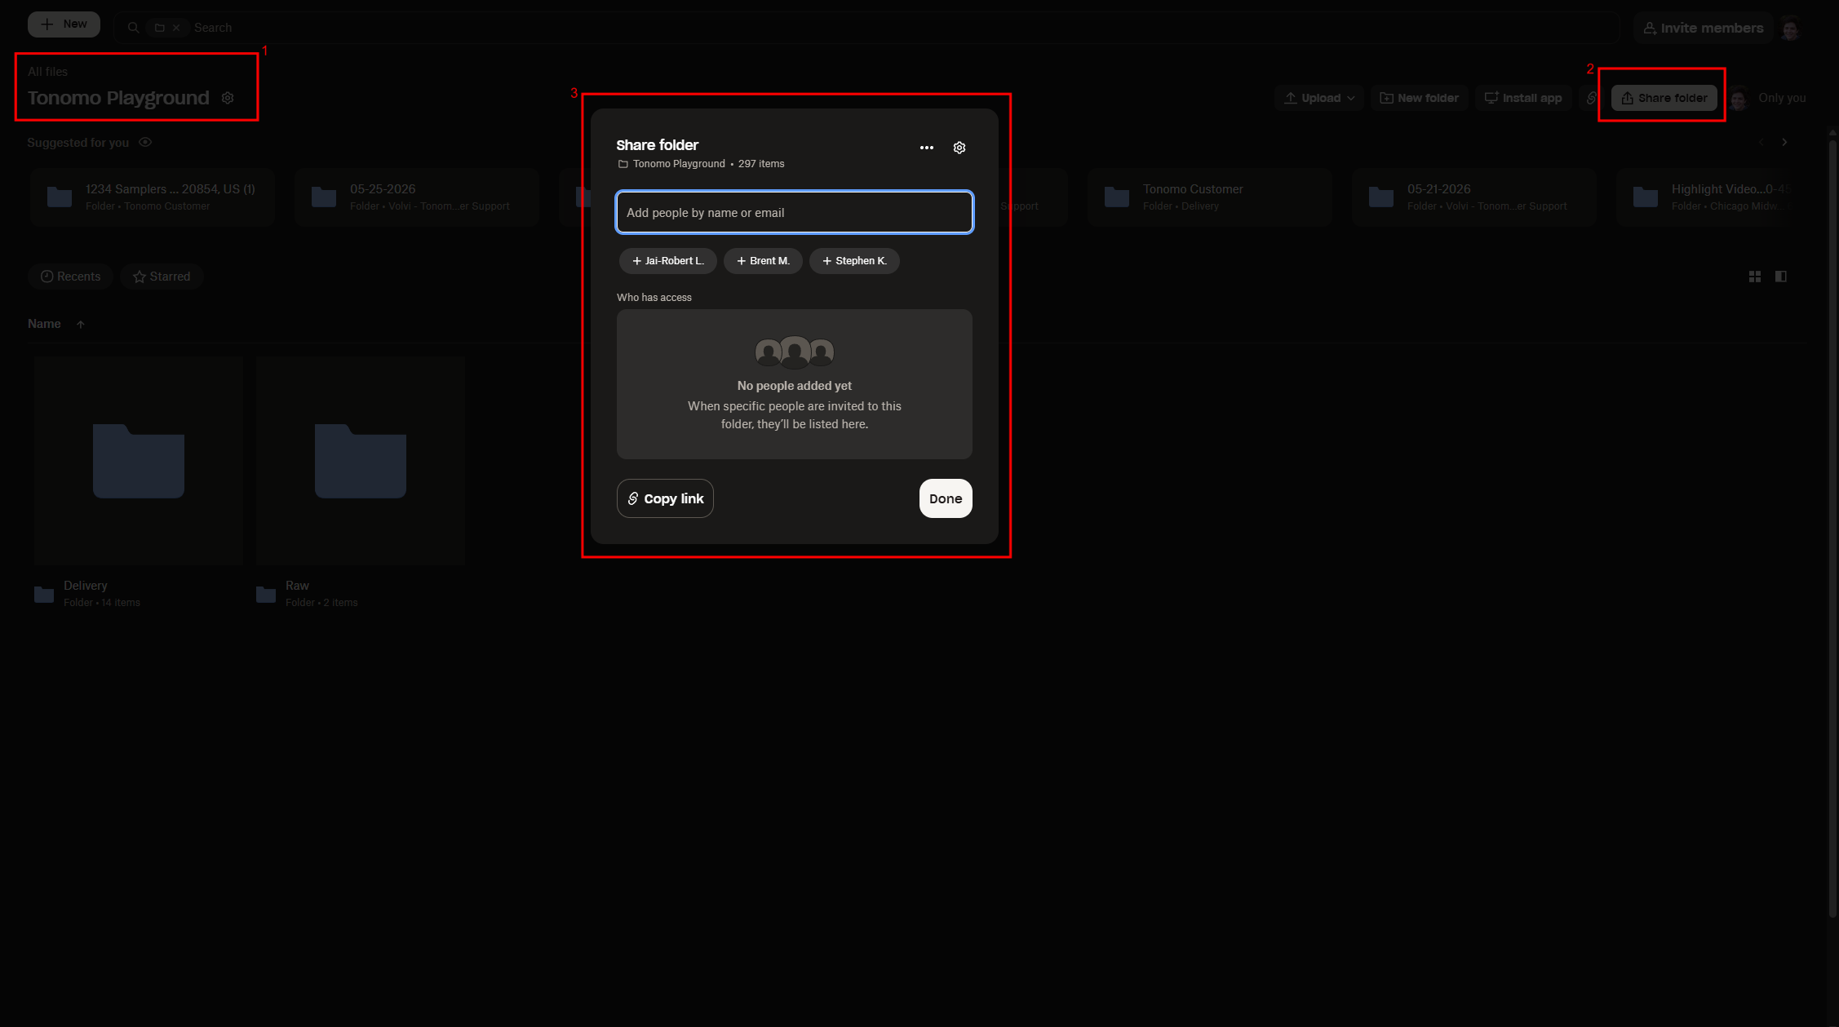Click the search magnifier icon
Screen dimensions: 1839x1027
tap(133, 28)
